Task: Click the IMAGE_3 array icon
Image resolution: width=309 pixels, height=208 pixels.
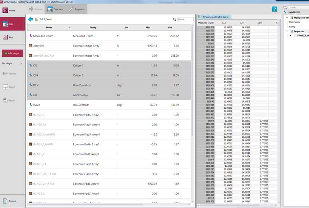Action: tap(31, 193)
